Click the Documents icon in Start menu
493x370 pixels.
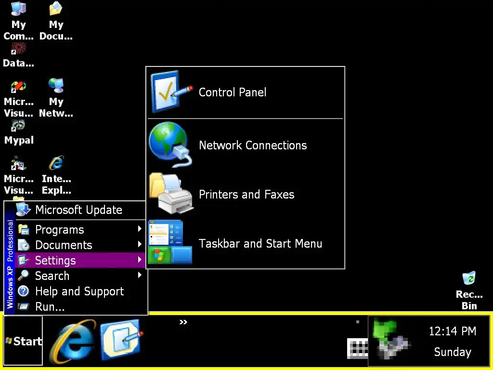point(24,245)
